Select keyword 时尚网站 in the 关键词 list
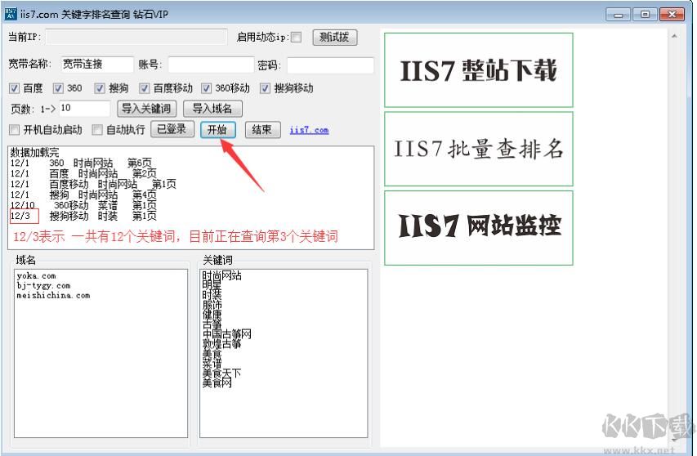This screenshot has height=456, width=697. tap(221, 275)
